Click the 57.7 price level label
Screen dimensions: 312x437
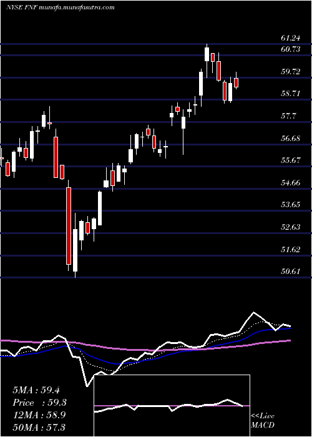coord(288,116)
